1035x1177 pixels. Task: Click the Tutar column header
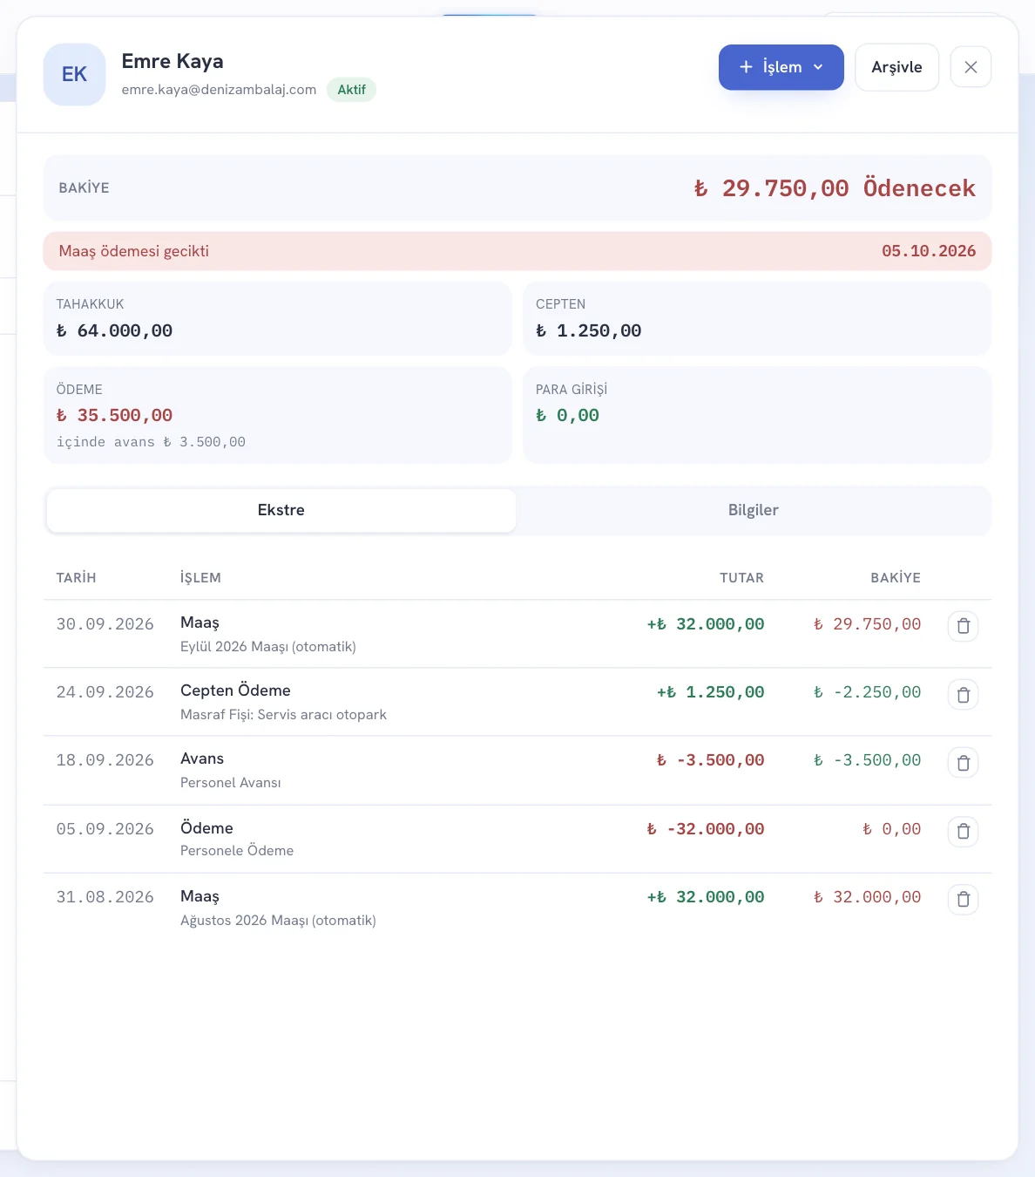point(741,578)
